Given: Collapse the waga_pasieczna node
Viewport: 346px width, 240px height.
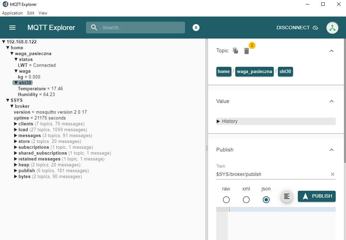Looking at the screenshot, I should tap(12, 53).
